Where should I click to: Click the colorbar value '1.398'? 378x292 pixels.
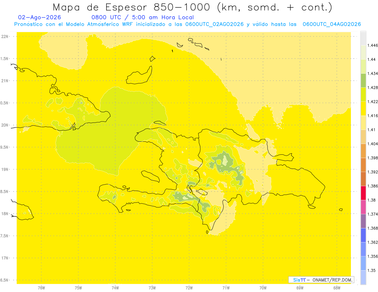(x=372, y=158)
